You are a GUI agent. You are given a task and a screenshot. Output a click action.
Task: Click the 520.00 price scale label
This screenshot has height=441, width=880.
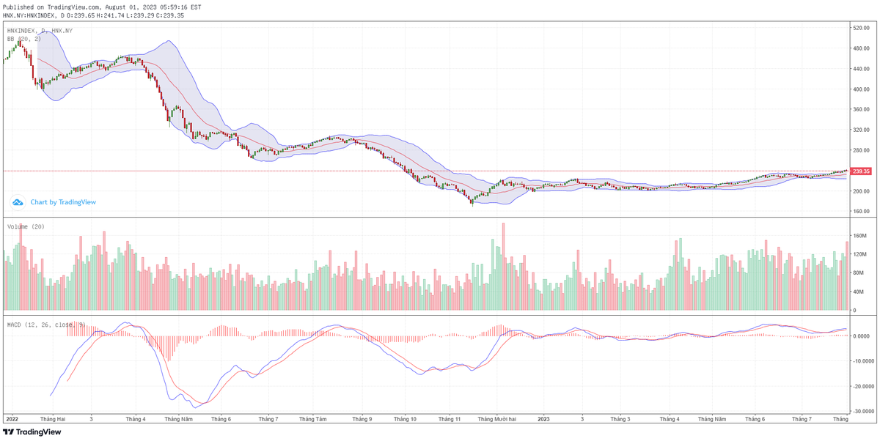[860, 28]
